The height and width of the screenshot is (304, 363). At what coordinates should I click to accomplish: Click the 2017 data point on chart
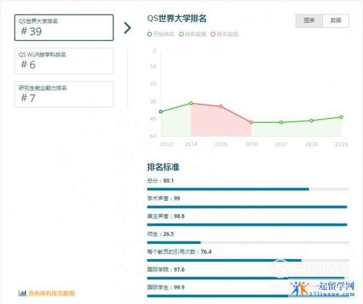point(281,123)
